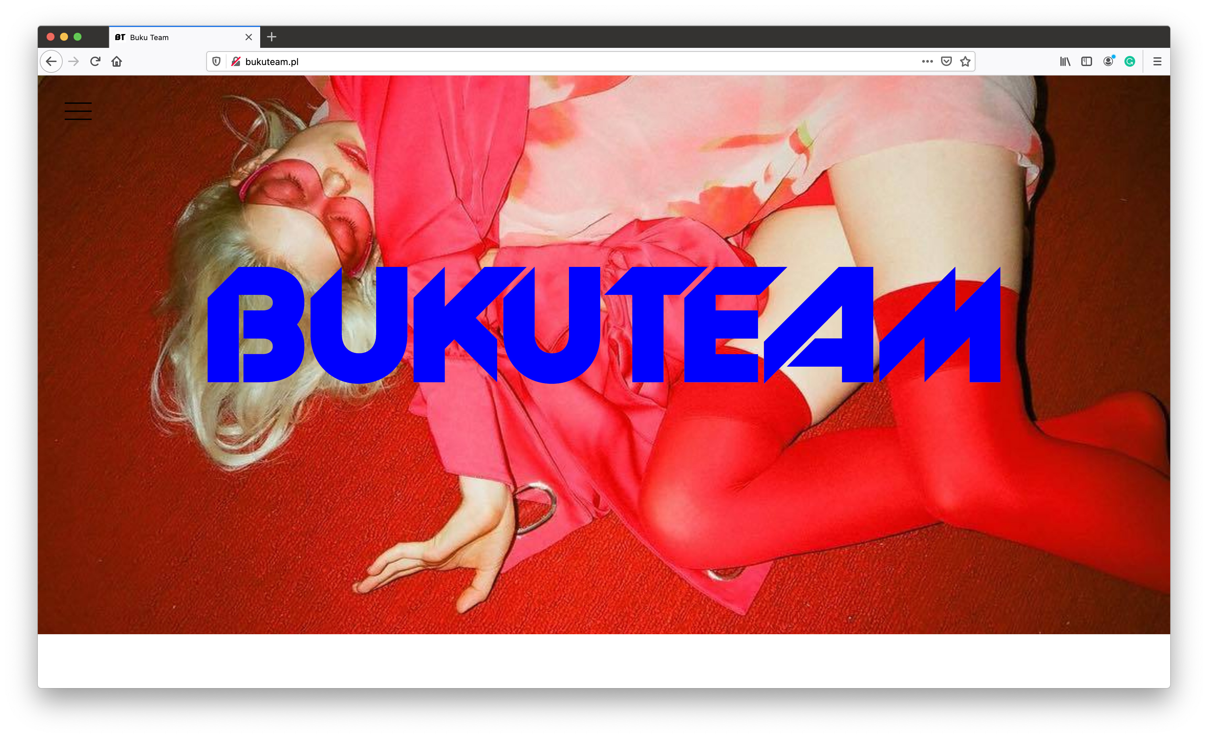The height and width of the screenshot is (738, 1208).
Task: Close the Buku Team tab
Action: (x=248, y=38)
